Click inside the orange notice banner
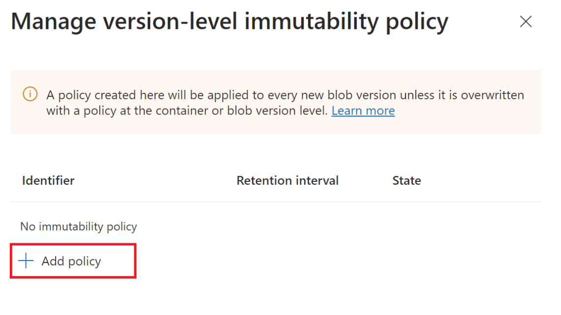 pyautogui.click(x=280, y=102)
